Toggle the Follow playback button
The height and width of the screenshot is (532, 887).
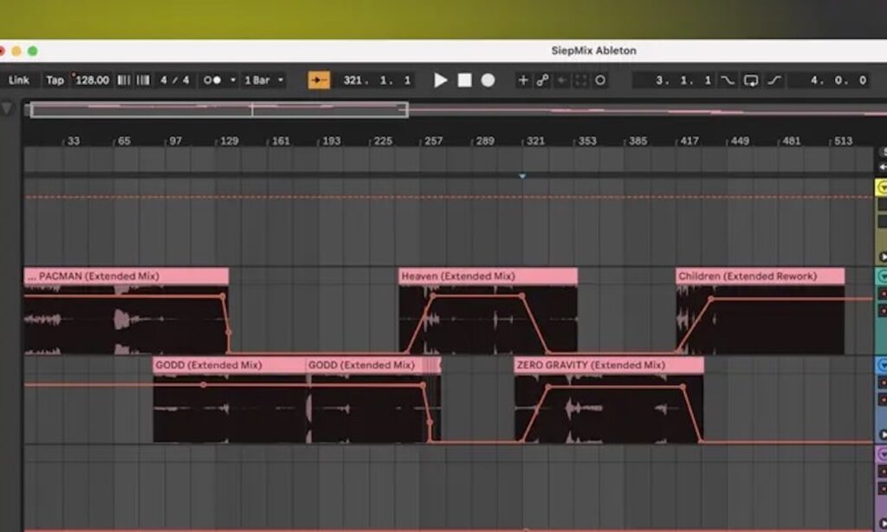point(319,80)
